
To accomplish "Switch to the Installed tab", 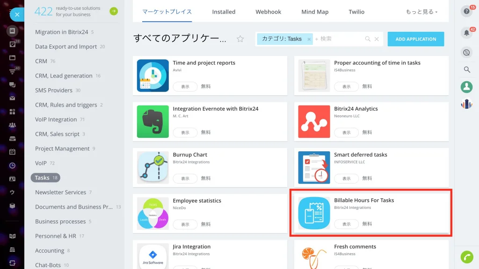I will (224, 12).
